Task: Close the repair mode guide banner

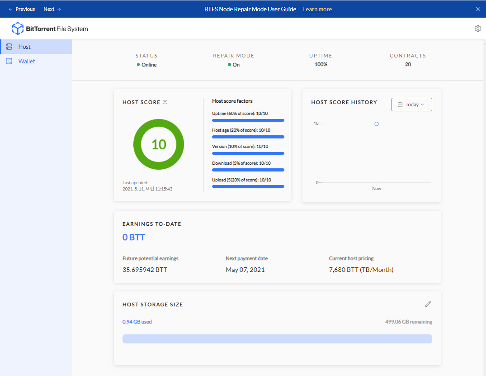Action: (x=478, y=9)
